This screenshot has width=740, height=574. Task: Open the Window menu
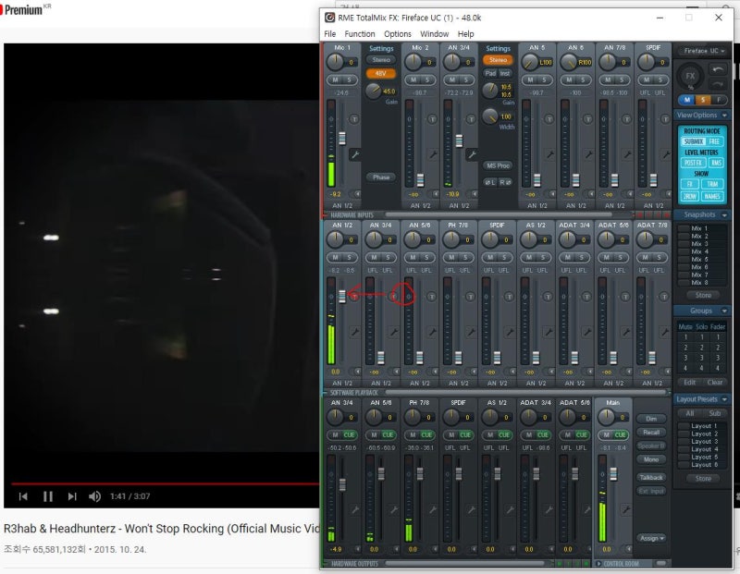pos(434,34)
